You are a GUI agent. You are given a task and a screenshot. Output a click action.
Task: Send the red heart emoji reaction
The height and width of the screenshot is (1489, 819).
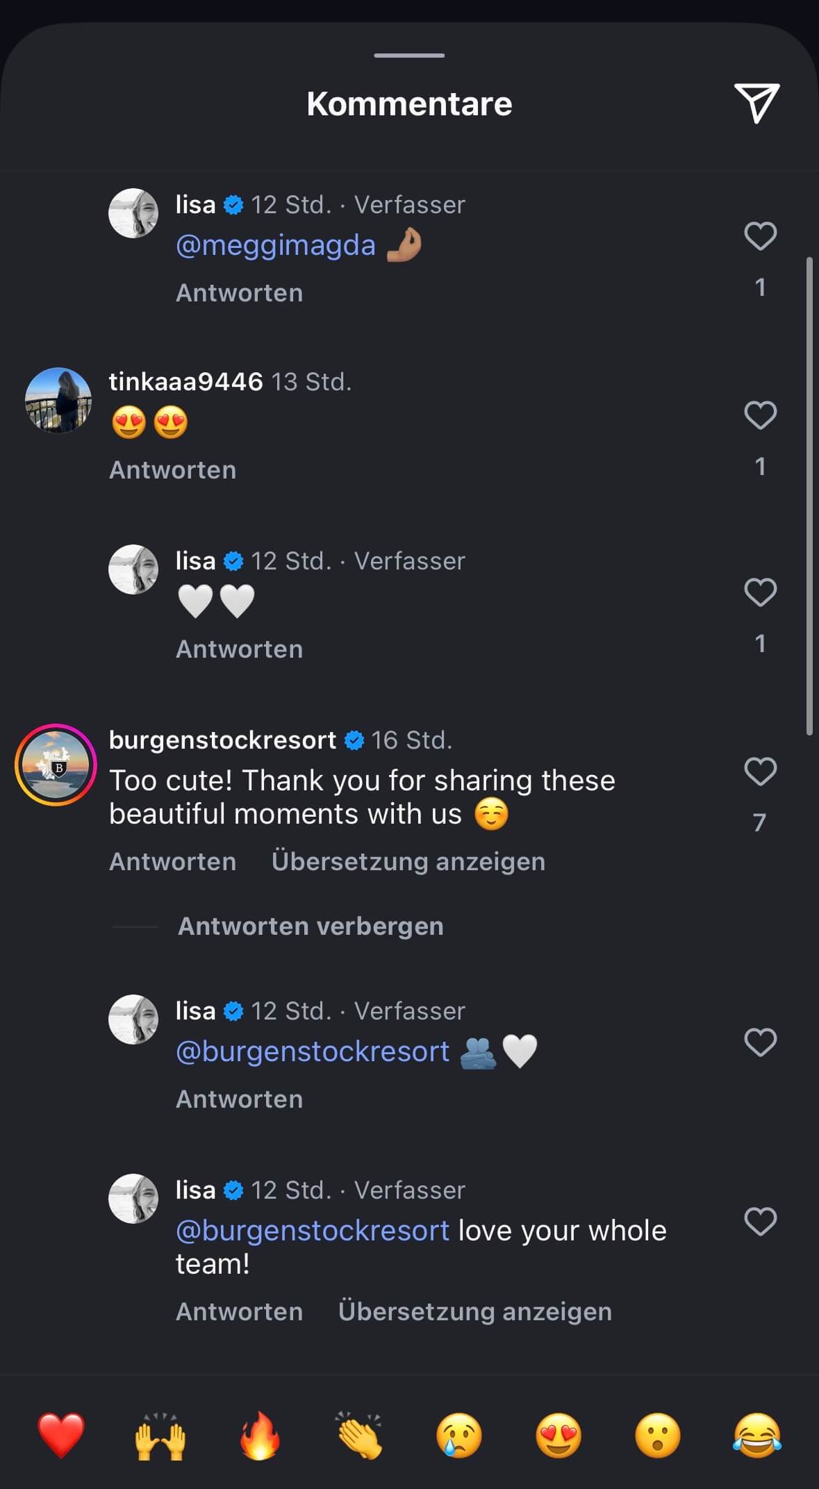[61, 1435]
